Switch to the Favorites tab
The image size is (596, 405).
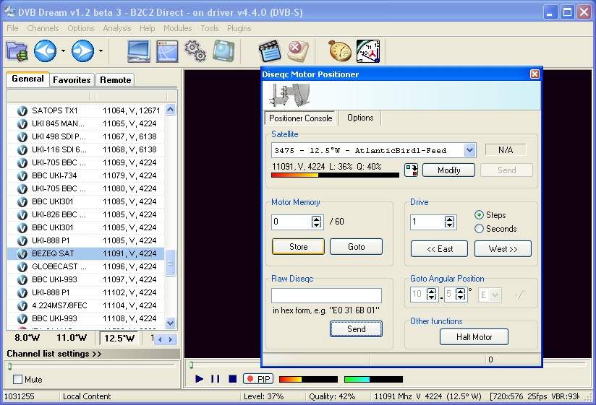point(72,80)
